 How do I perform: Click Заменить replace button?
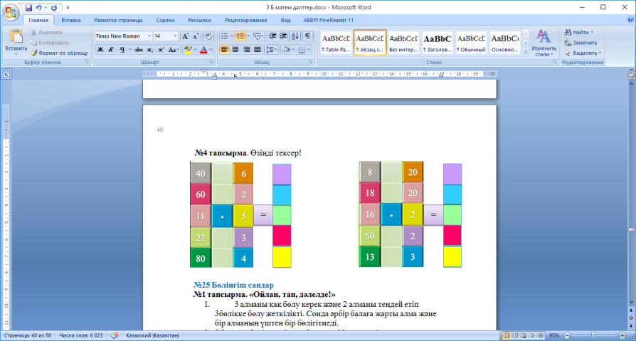tap(581, 43)
